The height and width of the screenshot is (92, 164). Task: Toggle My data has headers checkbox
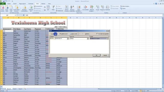click(x=97, y=34)
